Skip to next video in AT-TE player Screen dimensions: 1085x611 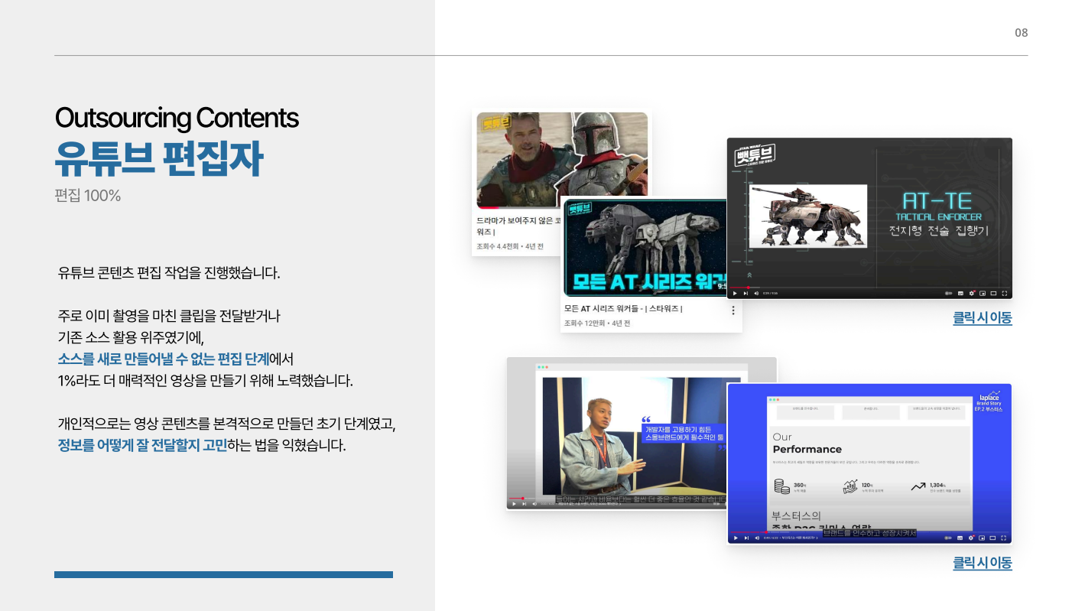[746, 293]
